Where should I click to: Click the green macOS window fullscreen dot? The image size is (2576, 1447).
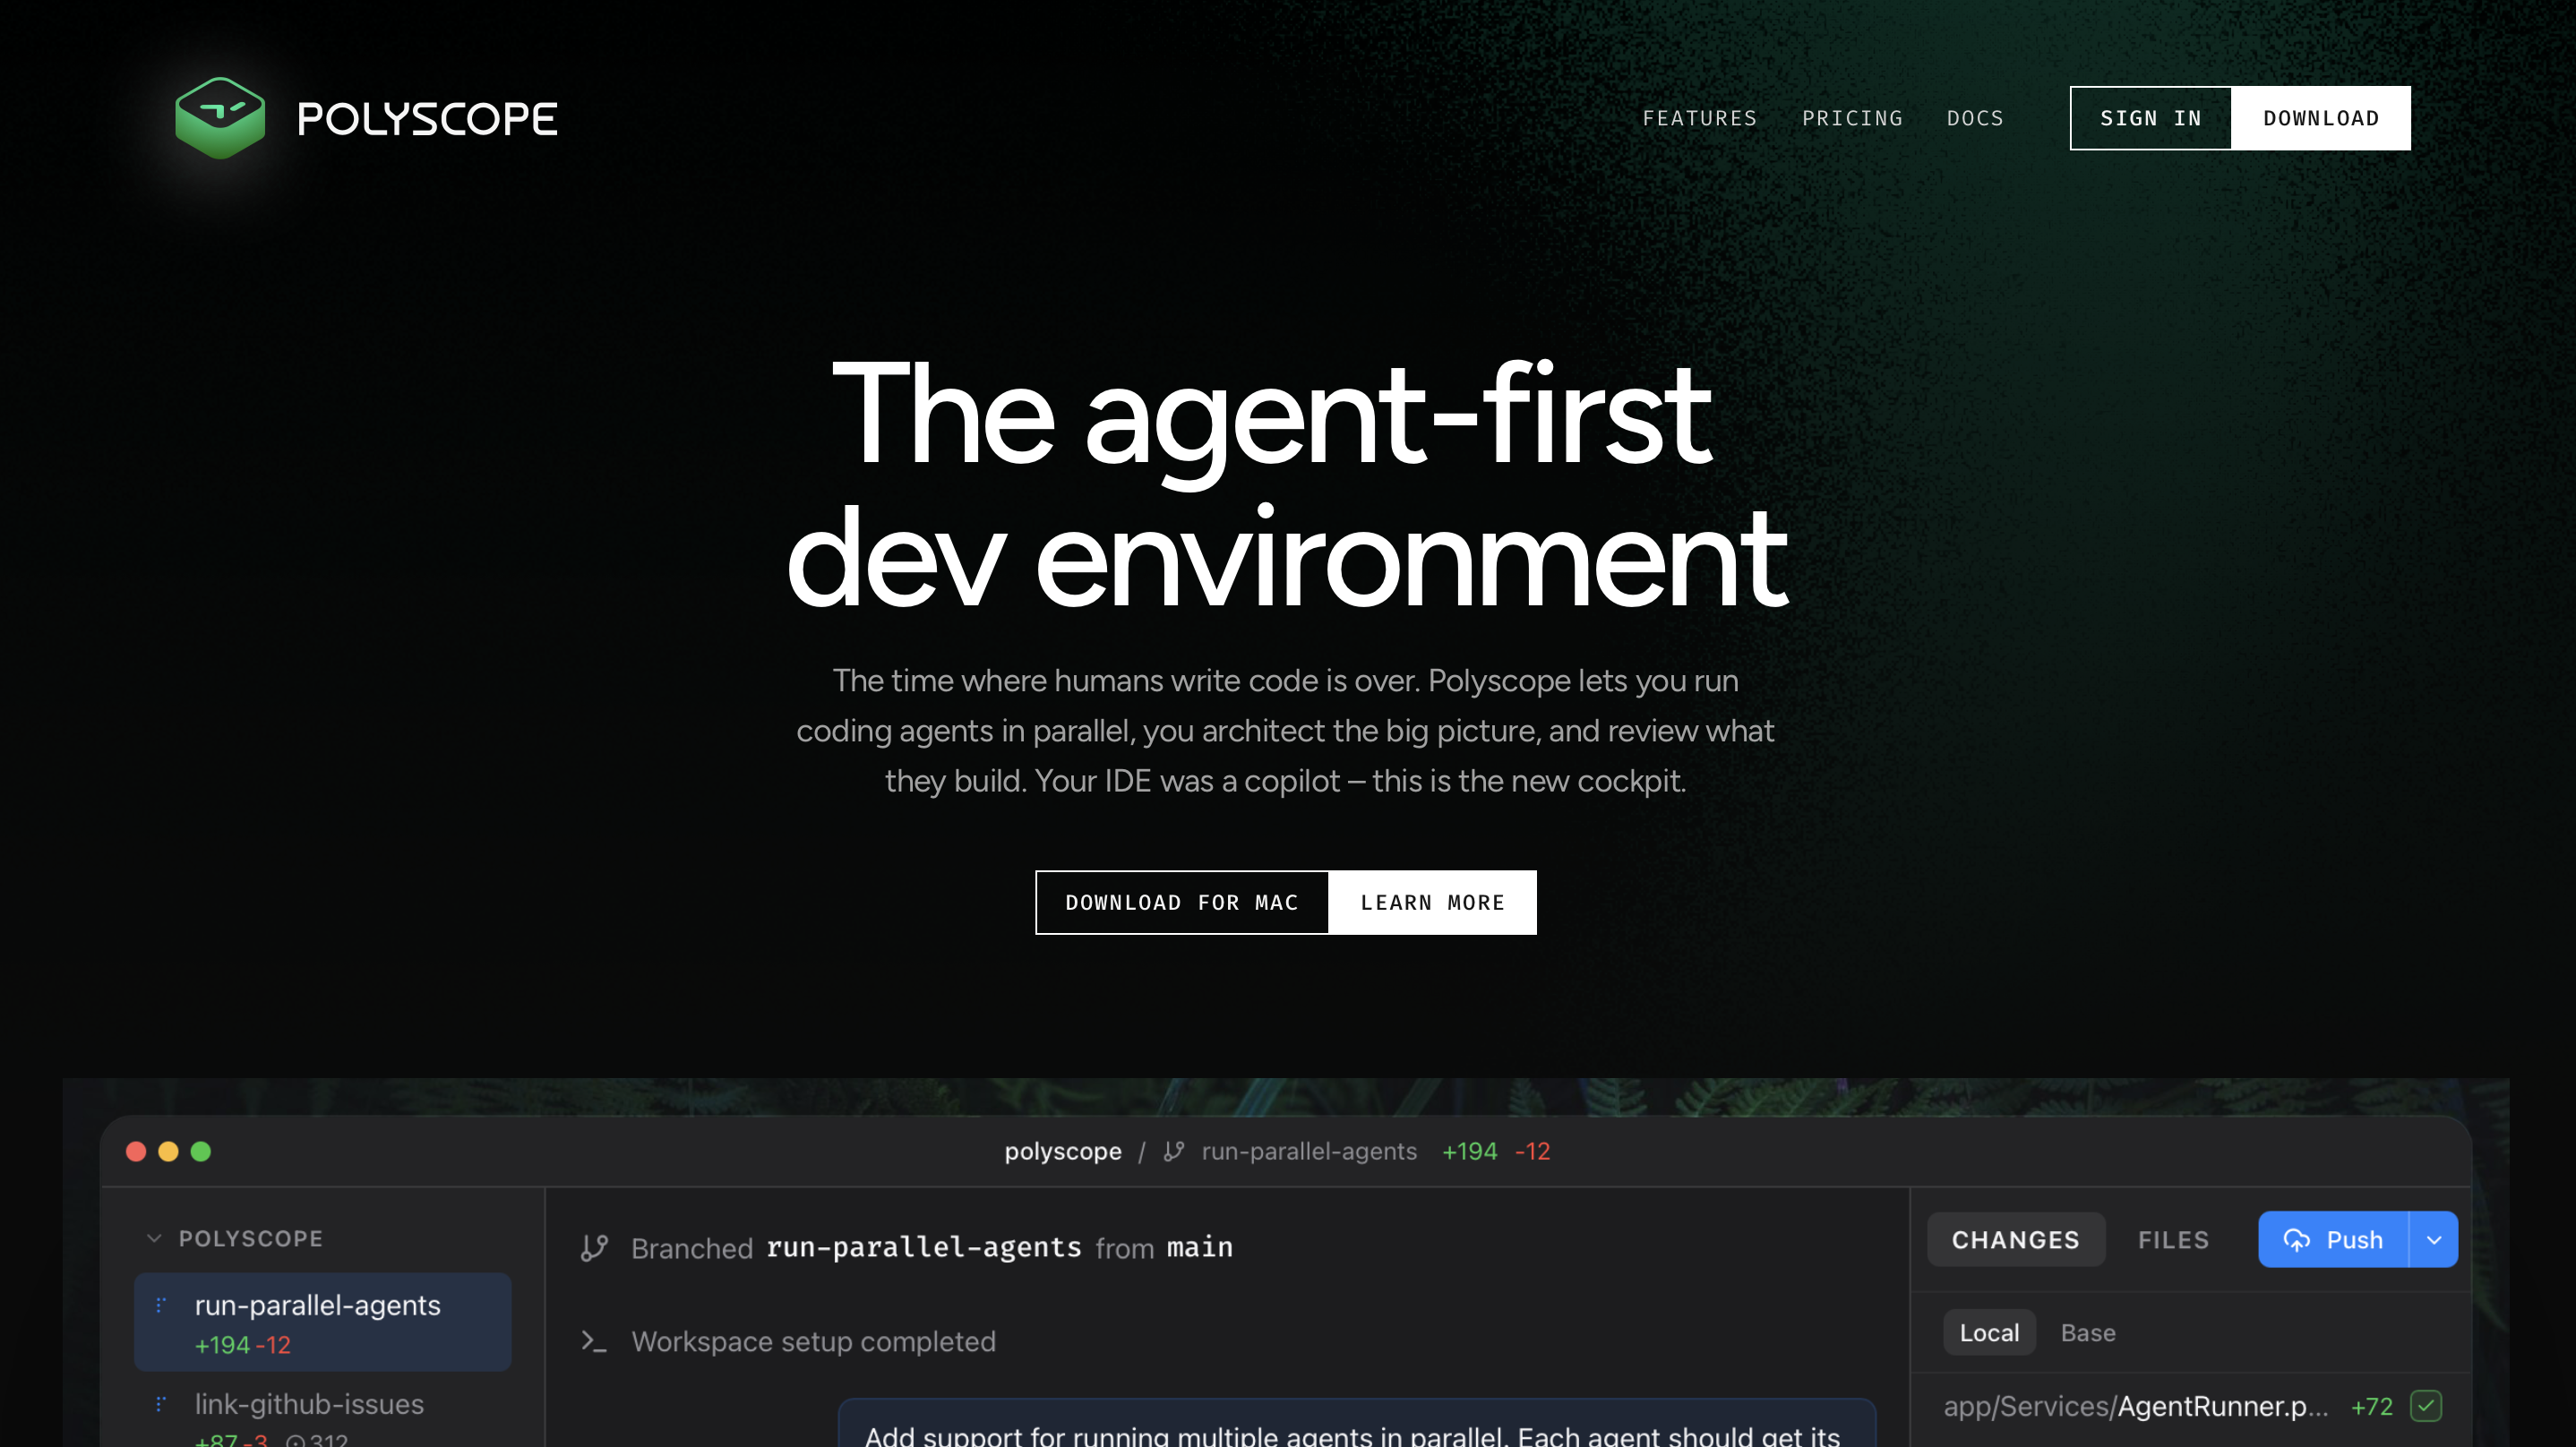201,1151
